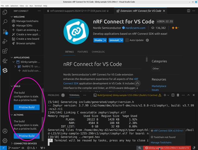198x150 pixels.
Task: Click Manage toolchains in Welcome list
Action: (27, 21)
